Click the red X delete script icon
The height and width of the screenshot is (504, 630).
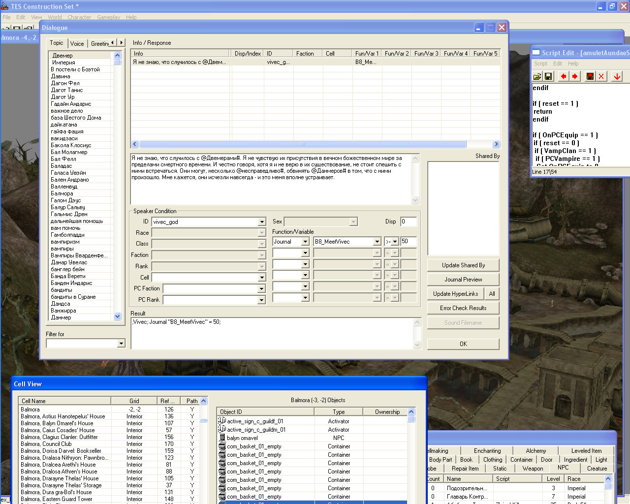601,76
